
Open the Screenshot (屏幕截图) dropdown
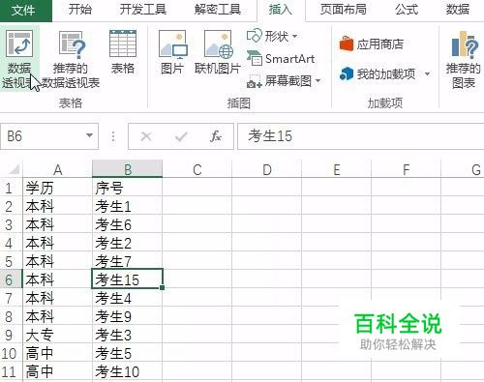tap(284, 81)
